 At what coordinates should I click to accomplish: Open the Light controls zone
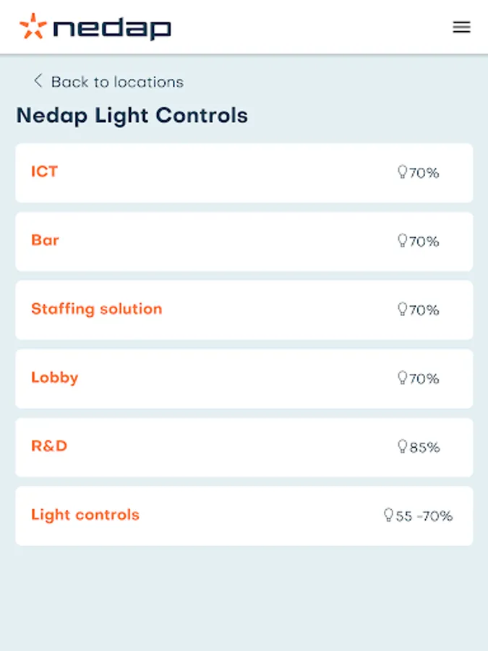[85, 515]
